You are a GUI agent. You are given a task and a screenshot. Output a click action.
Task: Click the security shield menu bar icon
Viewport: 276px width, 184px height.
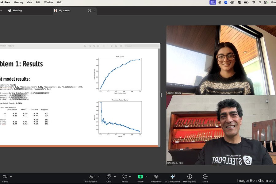tap(239, 2)
